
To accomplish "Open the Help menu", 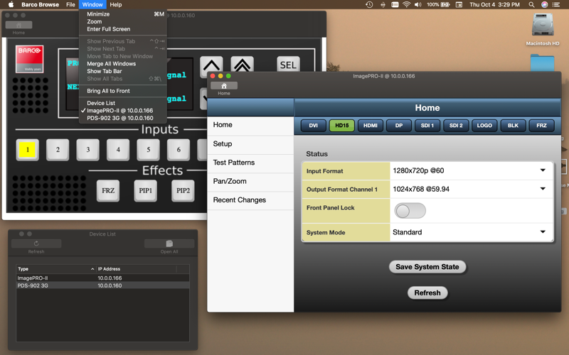I will point(116,5).
